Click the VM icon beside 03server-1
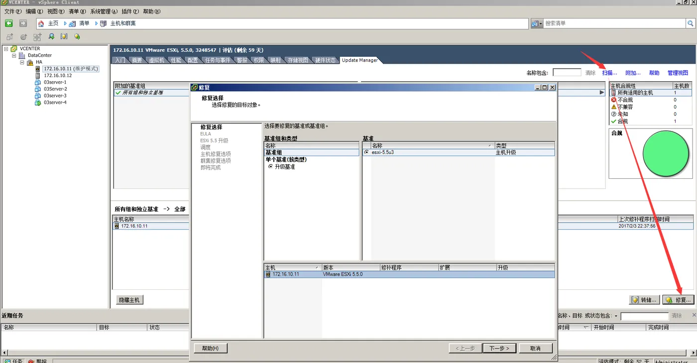 coord(38,82)
